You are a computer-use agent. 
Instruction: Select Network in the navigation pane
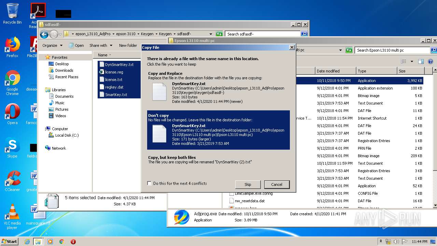[59, 148]
